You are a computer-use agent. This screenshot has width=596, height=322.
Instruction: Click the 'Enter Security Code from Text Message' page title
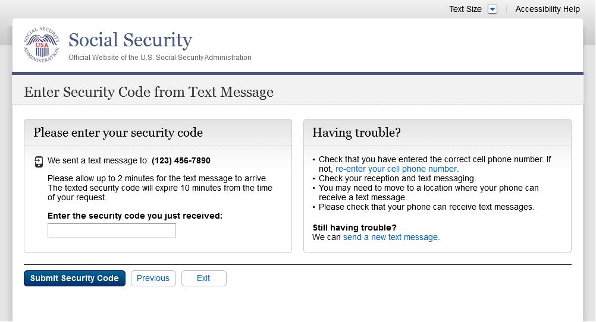pyautogui.click(x=149, y=92)
